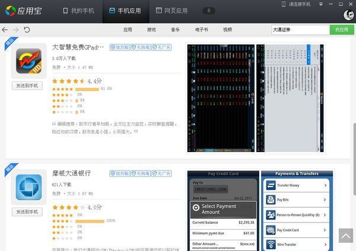This screenshot has width=356, height=251.
Task: Select the 音乐 category
Action: point(175,30)
